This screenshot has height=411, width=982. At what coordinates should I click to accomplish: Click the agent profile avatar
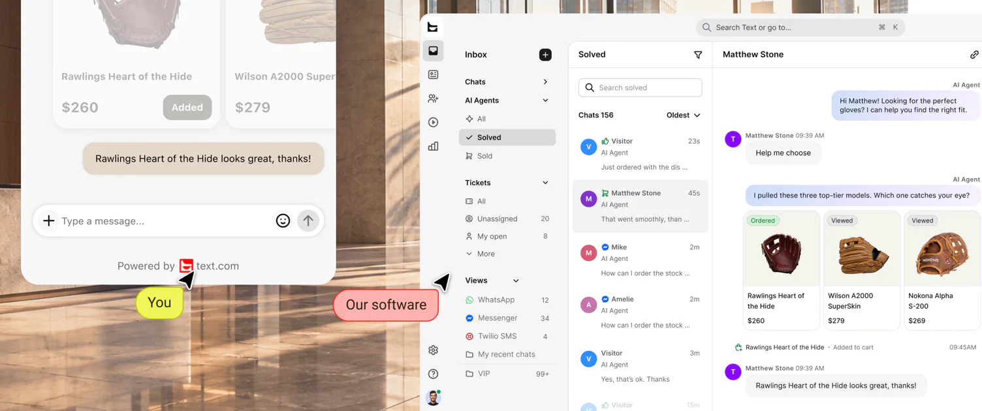click(433, 397)
